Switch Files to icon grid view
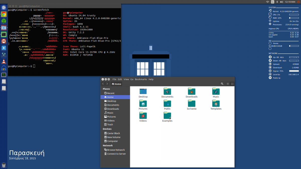This screenshot has height=169, width=301. click(232, 84)
